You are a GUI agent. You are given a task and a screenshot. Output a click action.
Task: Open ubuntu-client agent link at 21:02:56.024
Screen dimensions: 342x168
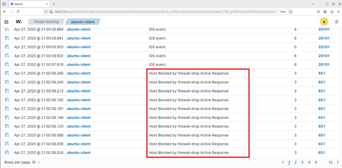pyautogui.click(x=78, y=153)
